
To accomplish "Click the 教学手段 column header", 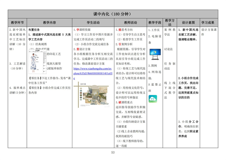I will click(x=155, y=23).
